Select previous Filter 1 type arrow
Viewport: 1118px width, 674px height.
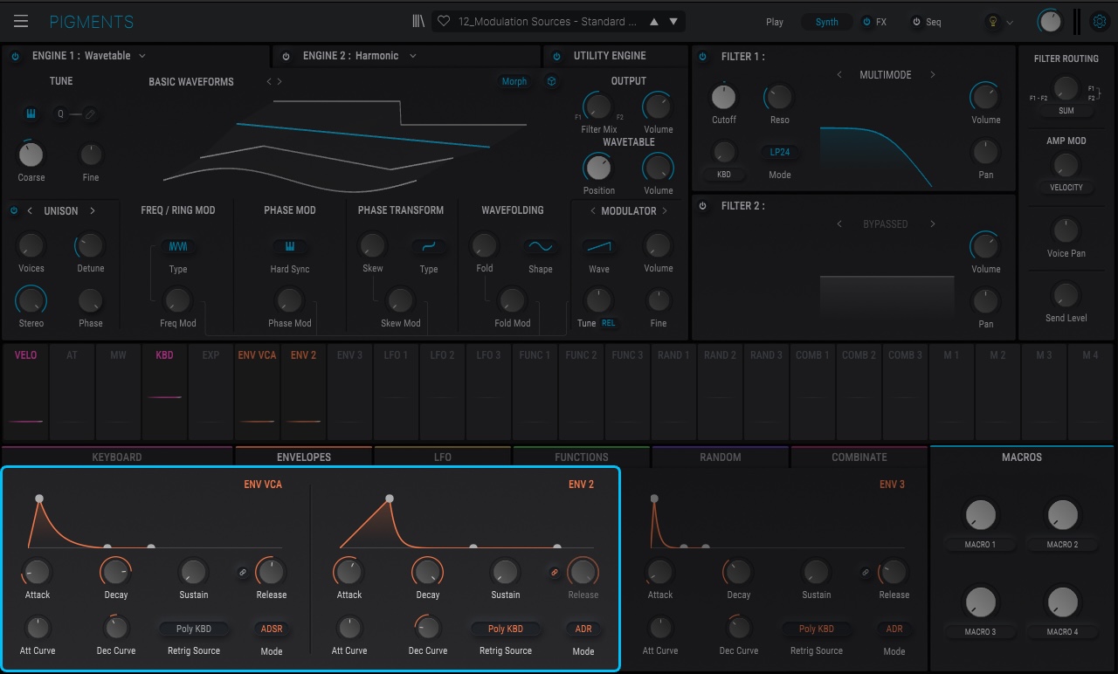839,75
